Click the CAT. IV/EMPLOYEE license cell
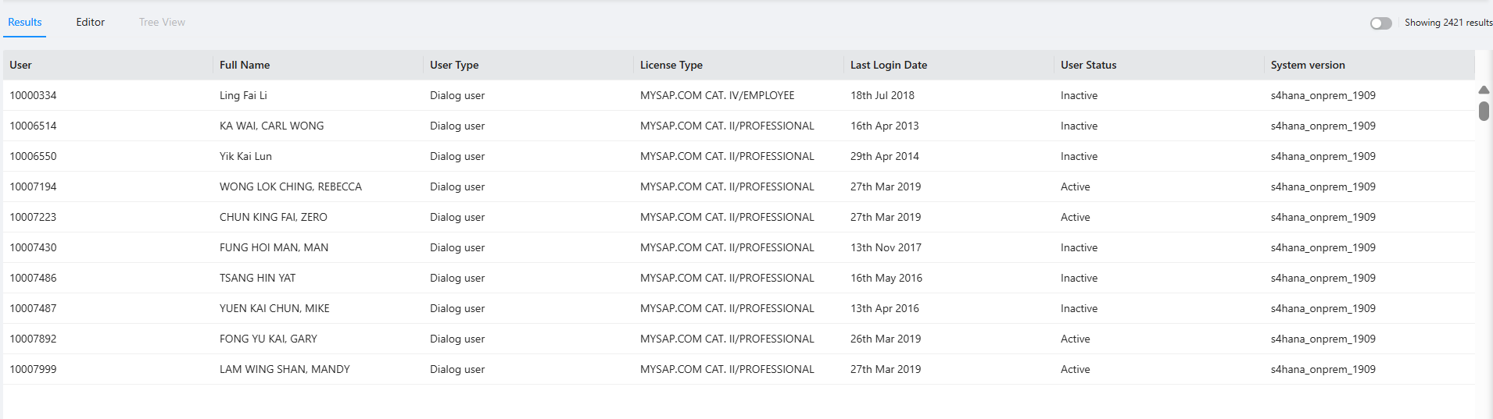1493x419 pixels. click(x=717, y=96)
